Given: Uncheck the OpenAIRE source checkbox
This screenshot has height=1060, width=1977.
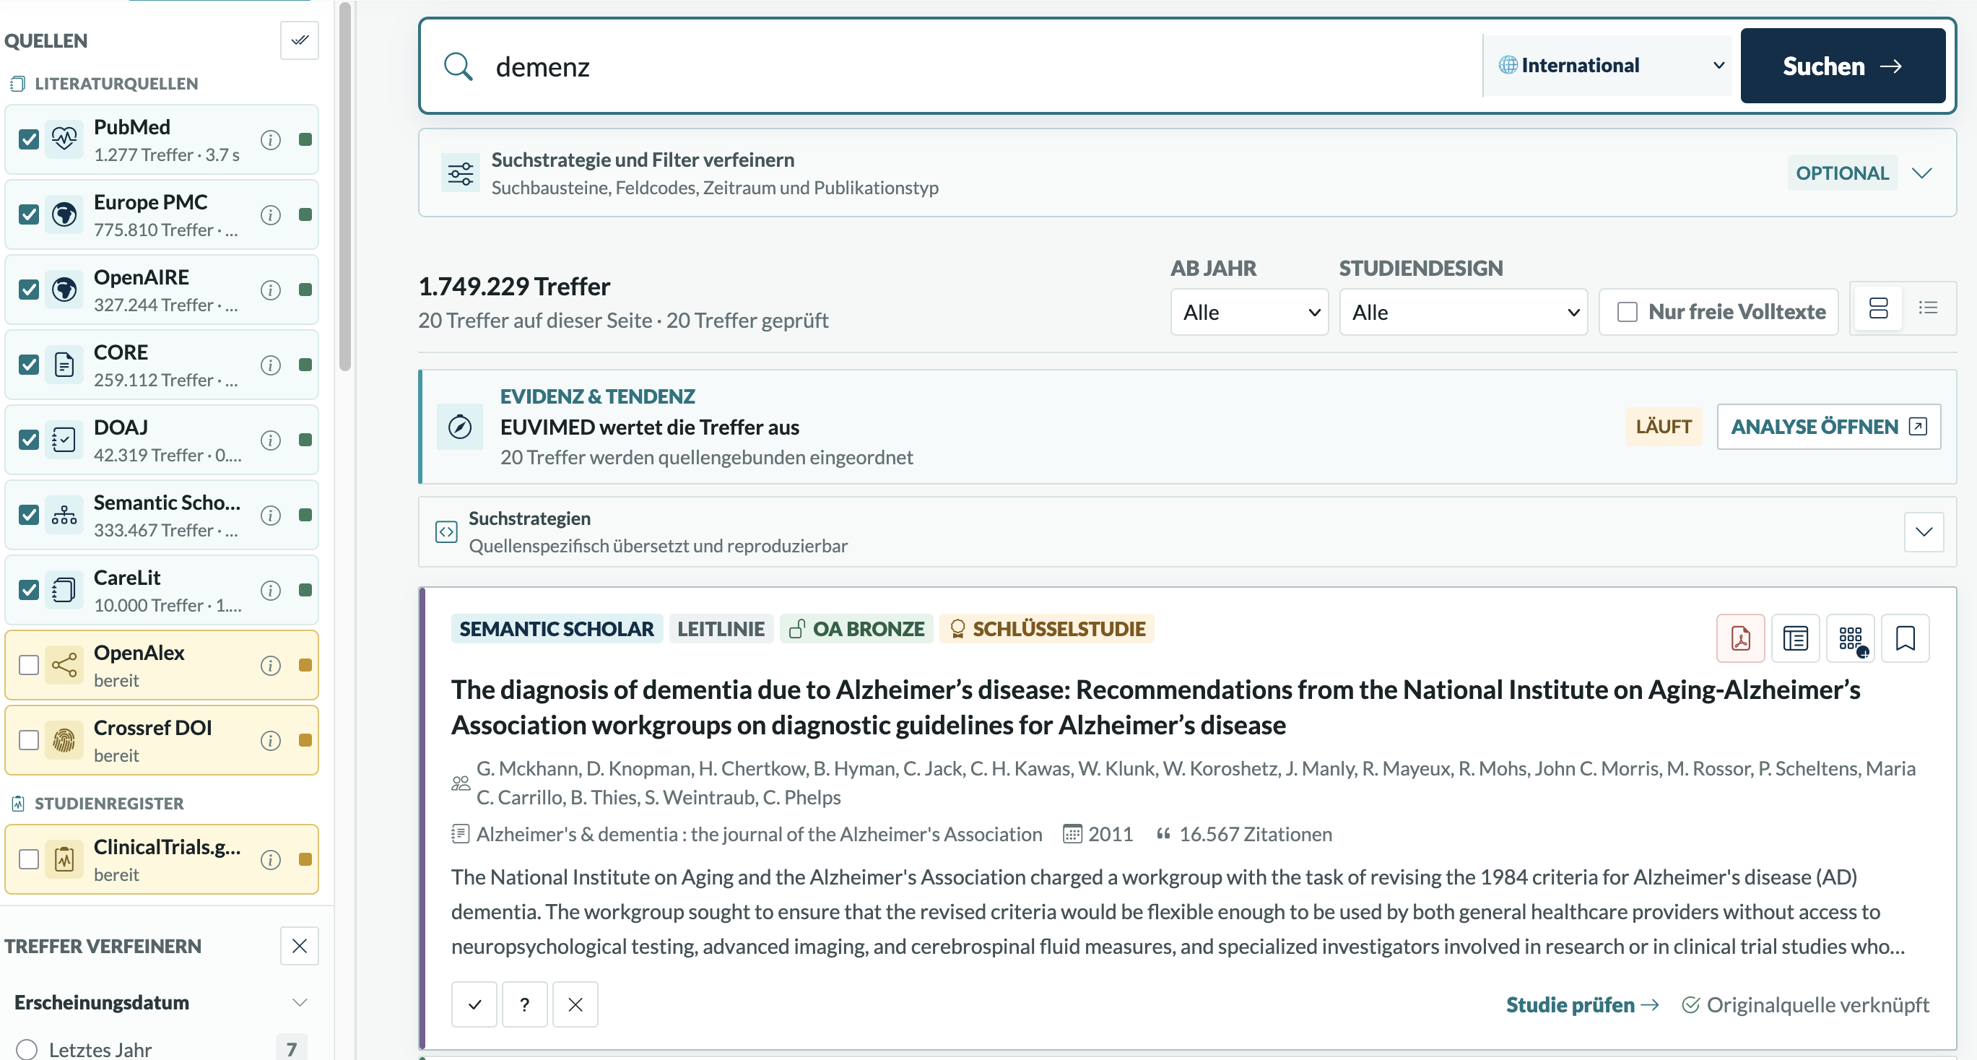Looking at the screenshot, I should click(x=29, y=290).
